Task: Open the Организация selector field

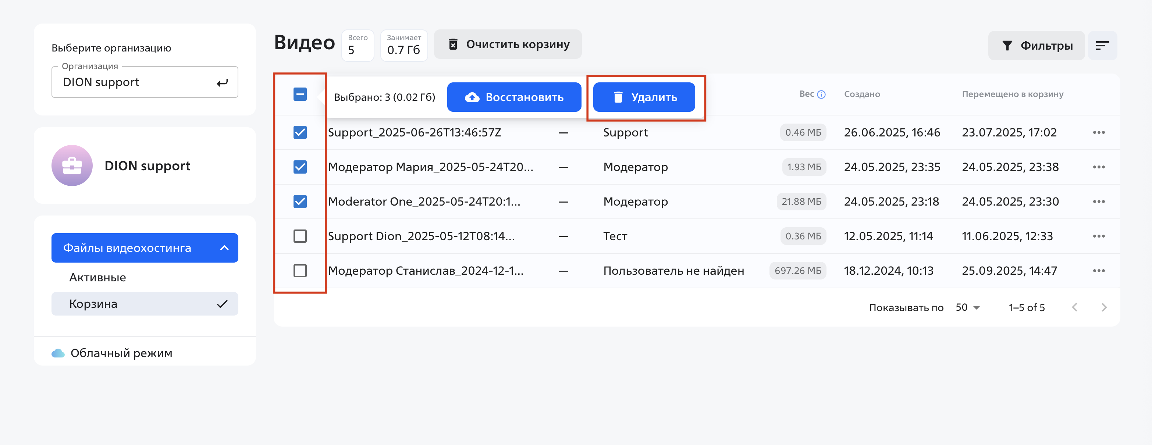Action: 144,82
